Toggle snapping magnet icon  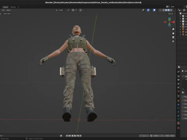(x=73, y=10)
